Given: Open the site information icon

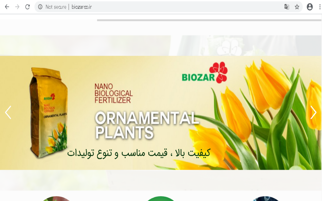Looking at the screenshot, I should click(40, 7).
